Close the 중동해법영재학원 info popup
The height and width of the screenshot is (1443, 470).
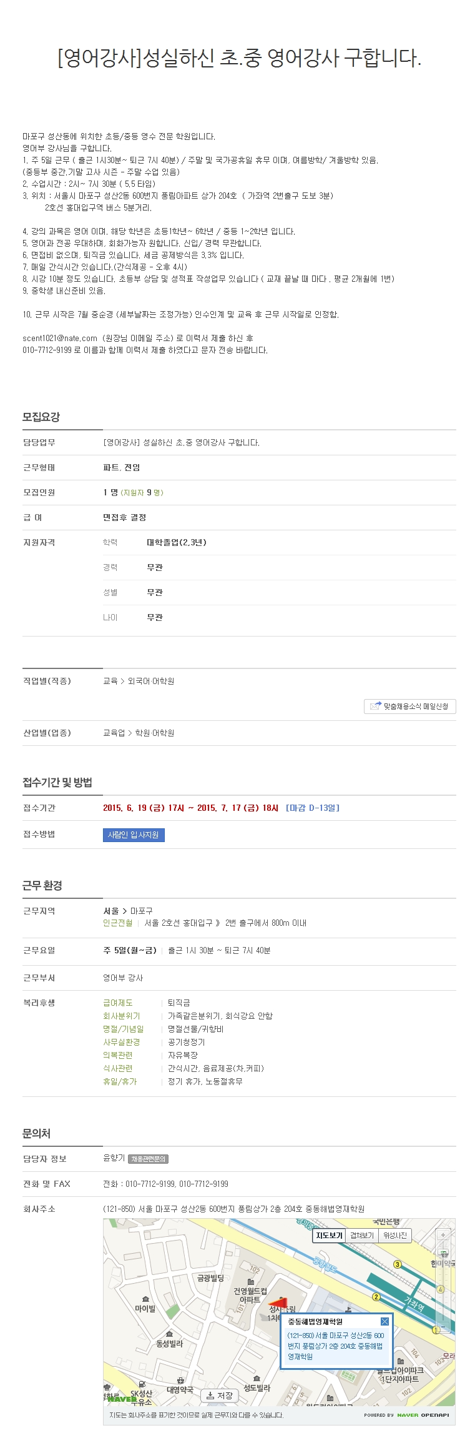click(384, 1321)
